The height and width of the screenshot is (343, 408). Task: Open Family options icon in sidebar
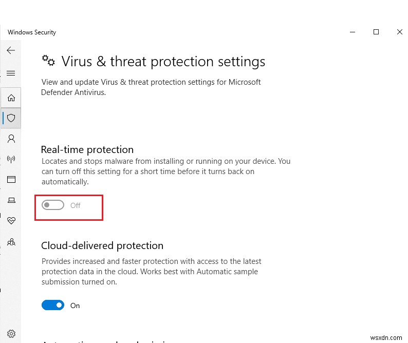pos(11,241)
